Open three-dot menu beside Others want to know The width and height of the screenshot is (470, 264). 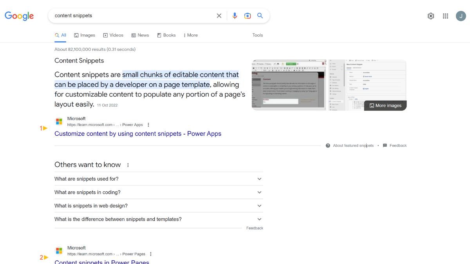click(128, 165)
